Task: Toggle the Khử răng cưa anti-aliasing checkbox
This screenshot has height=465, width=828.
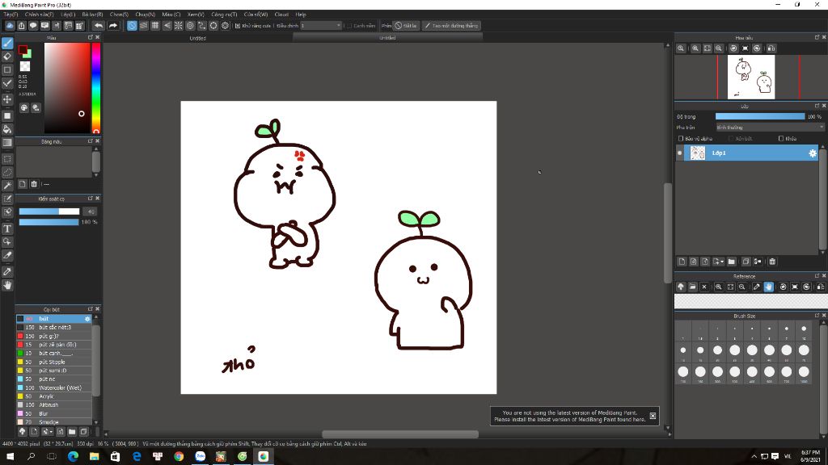Action: point(238,25)
